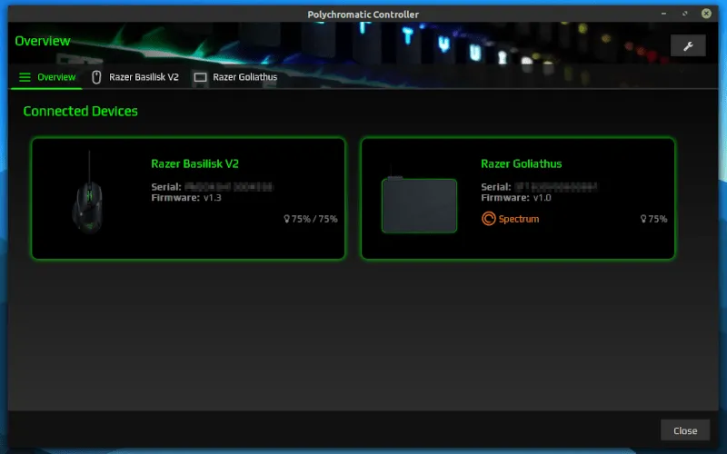
Task: Open preferences with the wrench icon
Action: (688, 45)
